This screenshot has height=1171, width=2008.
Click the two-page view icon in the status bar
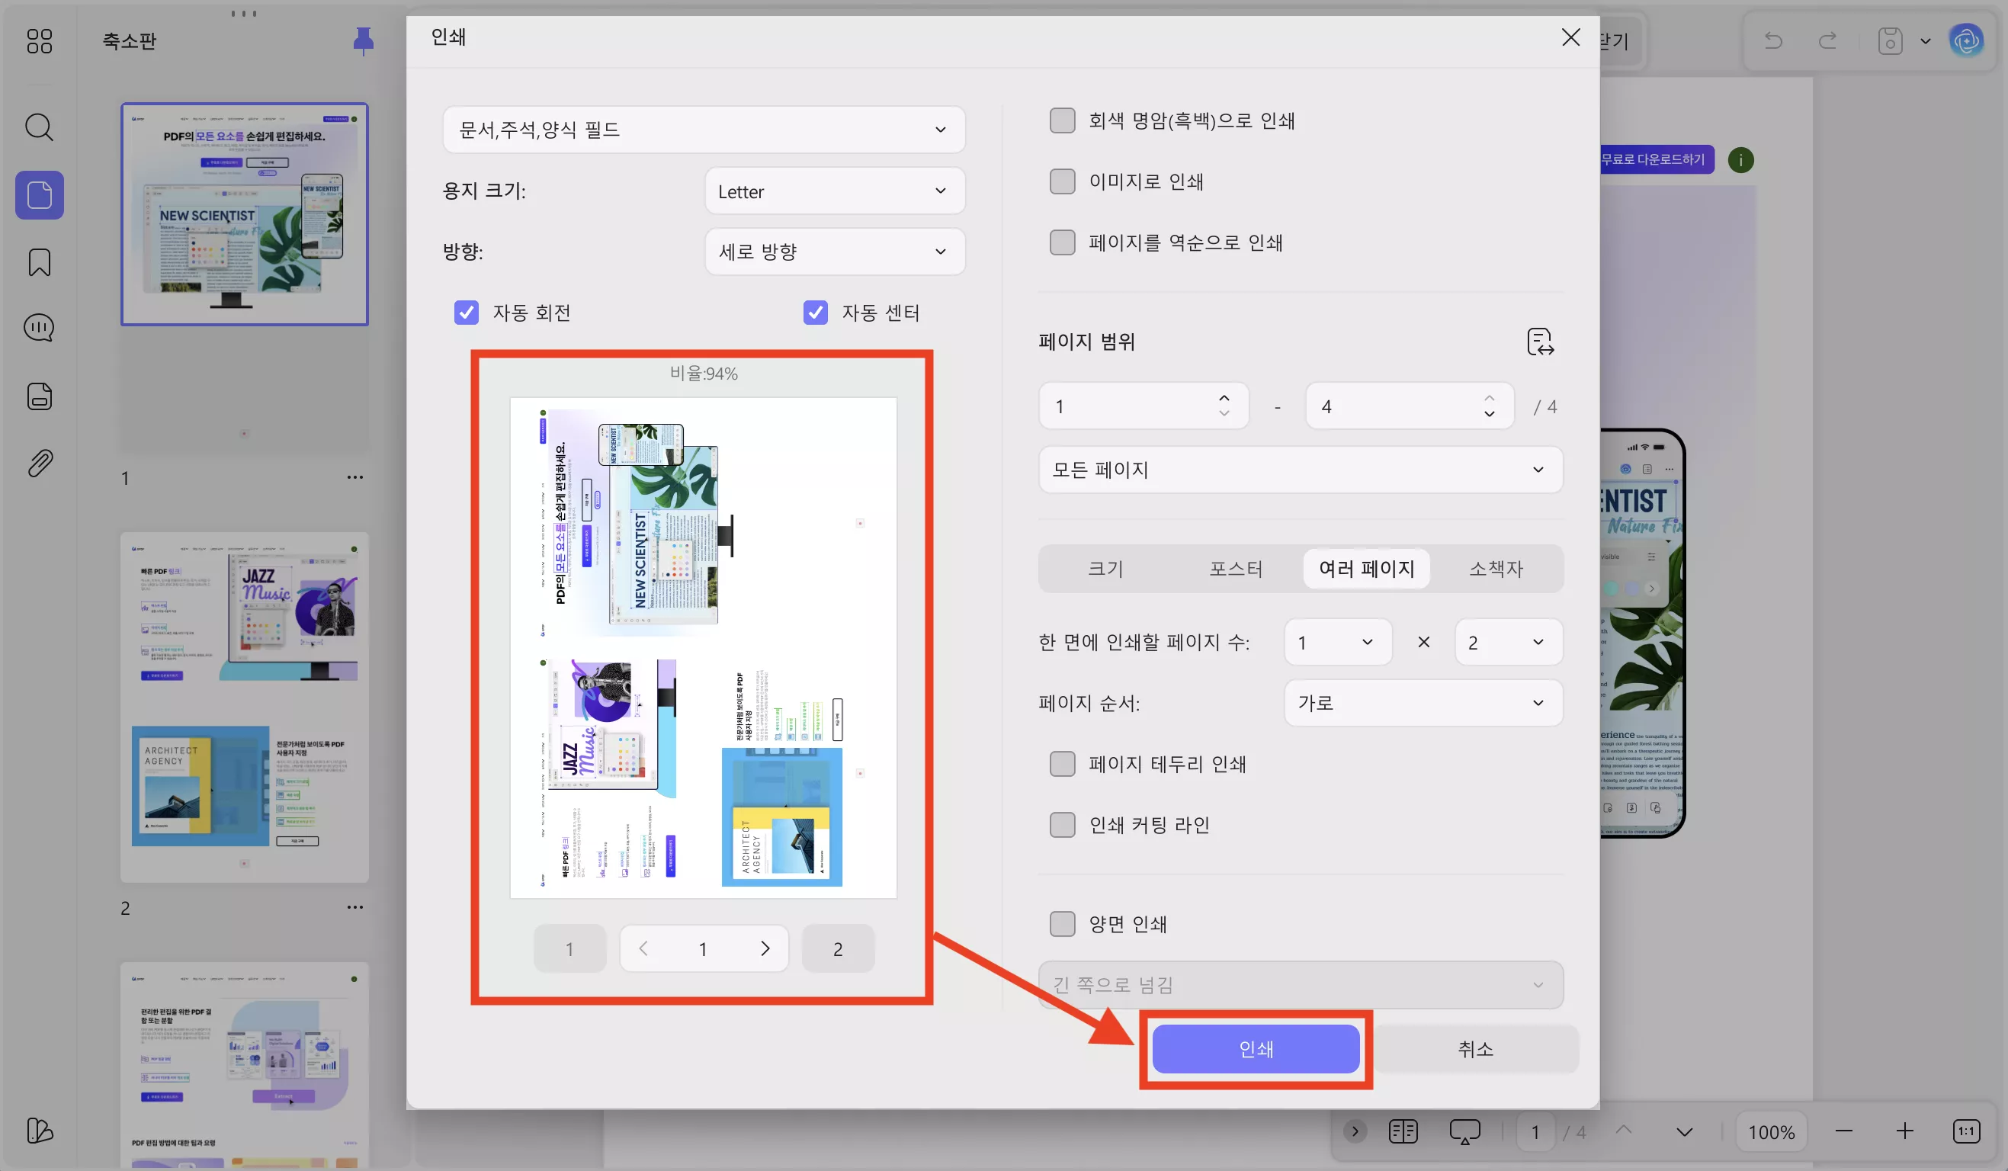(1403, 1131)
